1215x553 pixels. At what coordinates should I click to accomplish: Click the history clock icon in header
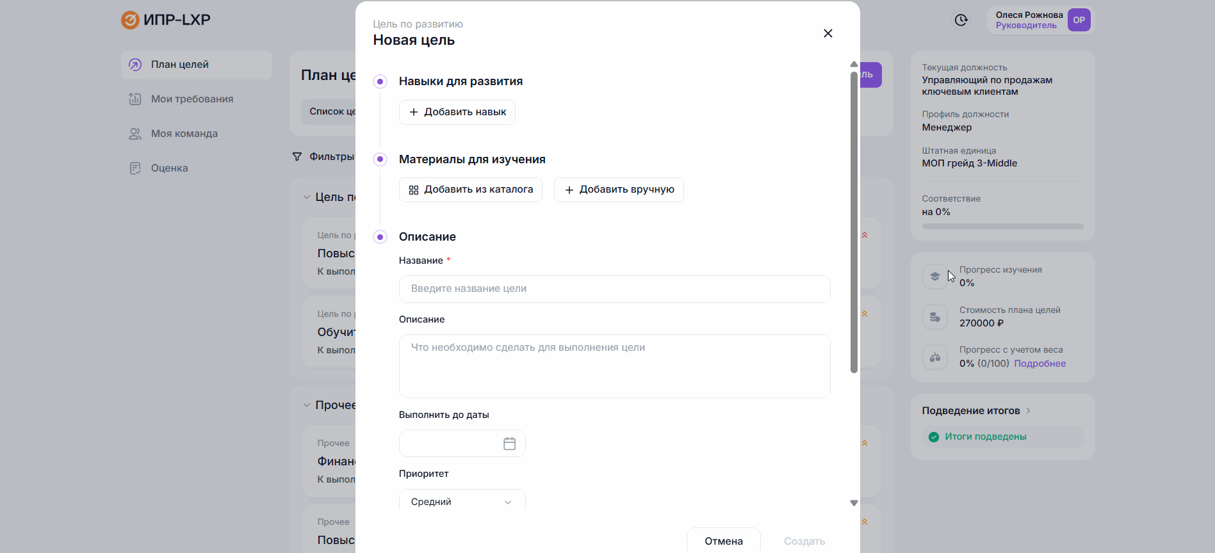tap(961, 20)
